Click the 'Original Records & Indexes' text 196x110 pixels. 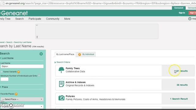[x=80, y=86]
